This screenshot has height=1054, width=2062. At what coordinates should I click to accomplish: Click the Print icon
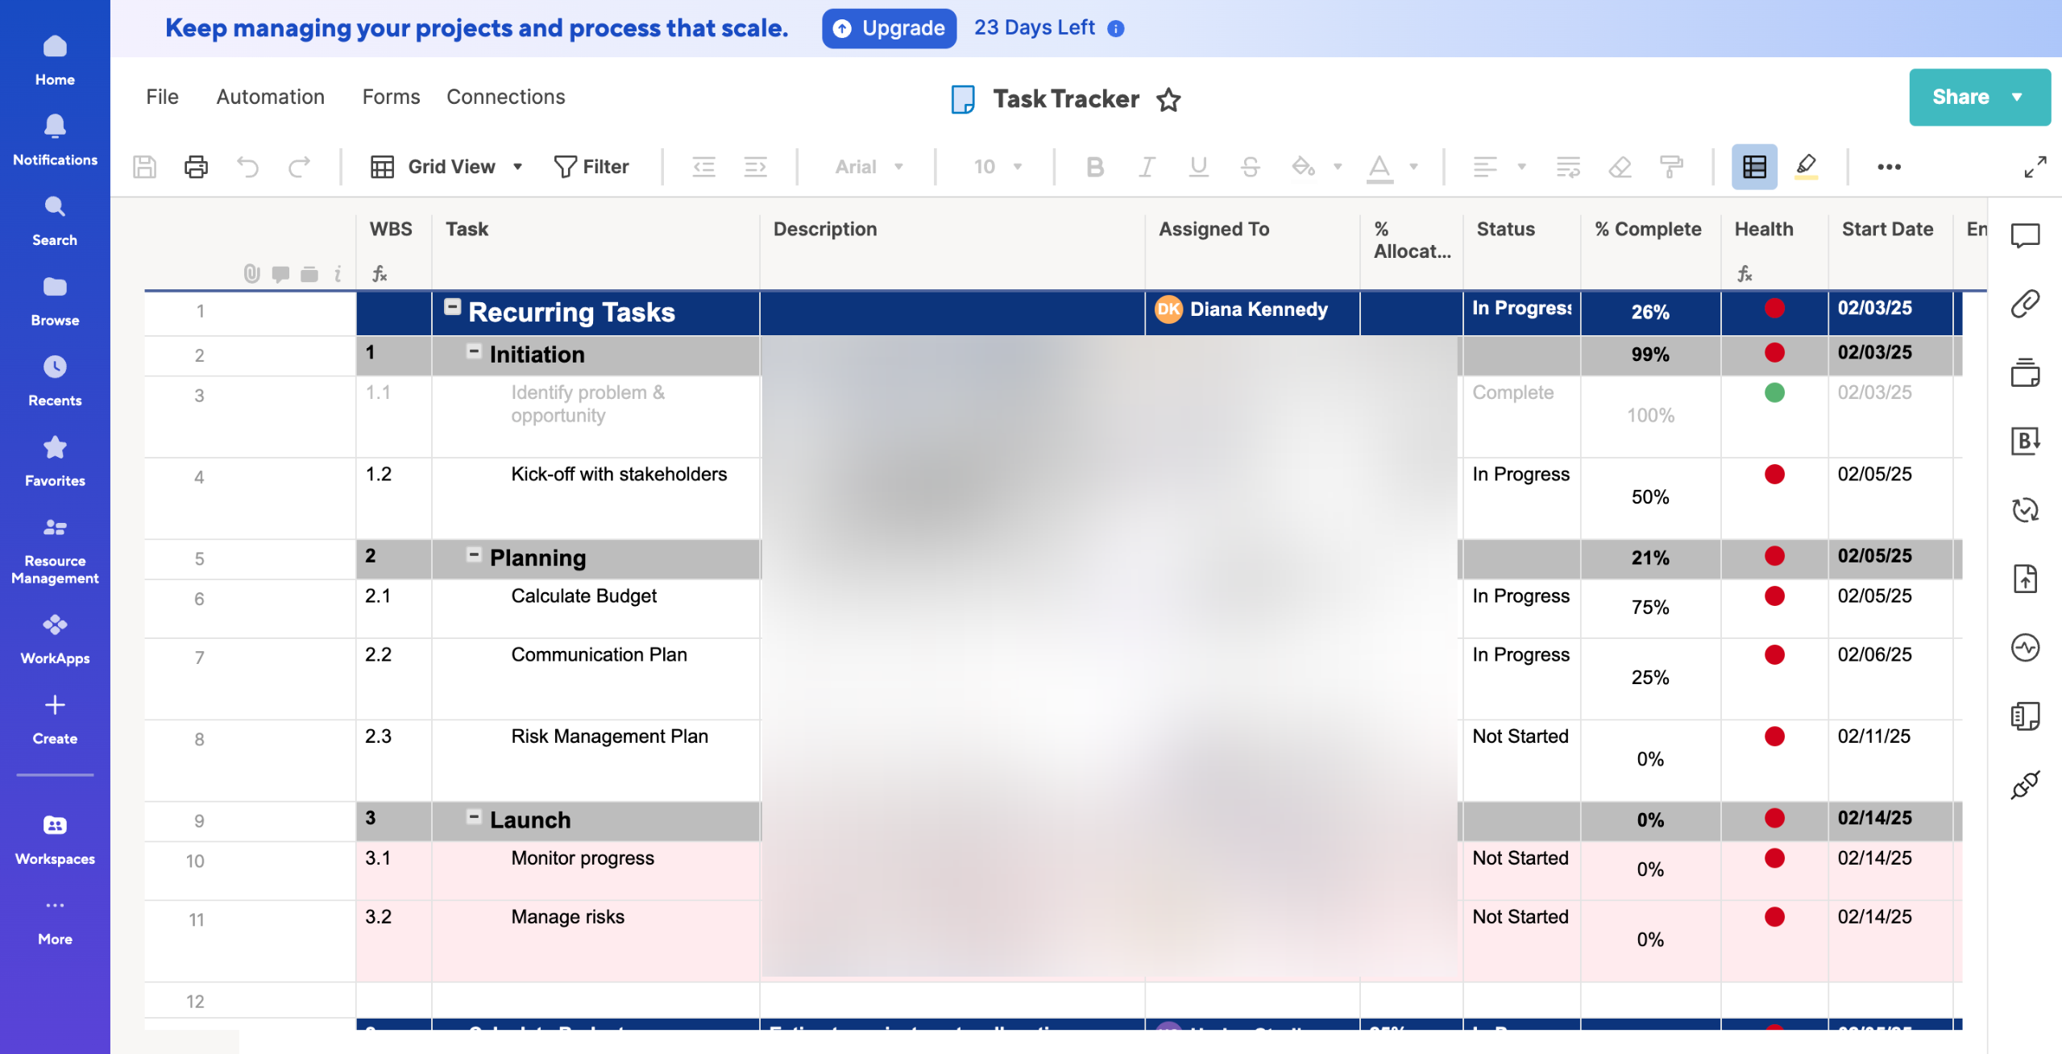(196, 167)
